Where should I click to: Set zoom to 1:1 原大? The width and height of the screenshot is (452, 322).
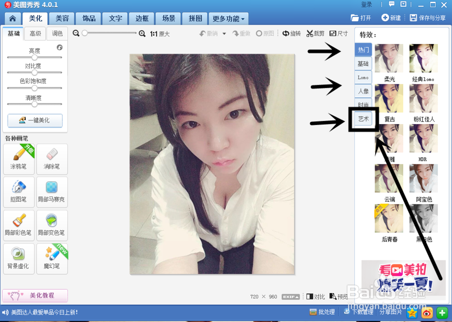click(160, 34)
